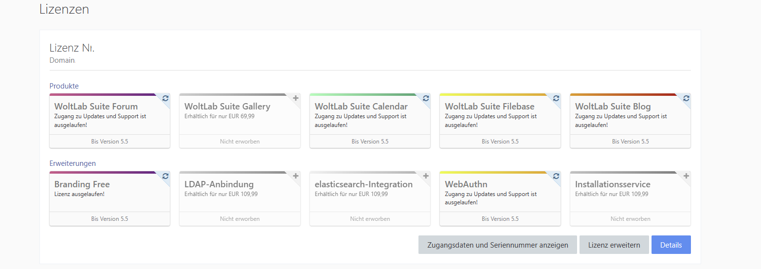Click the renew icon on WoltLab Suite Blog
Image resolution: width=761 pixels, height=269 pixels.
(686, 98)
